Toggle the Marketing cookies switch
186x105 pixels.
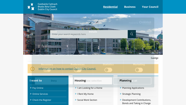tap(139, 70)
